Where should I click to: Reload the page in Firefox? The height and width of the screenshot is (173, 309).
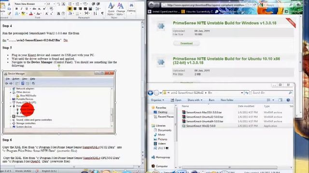click(x=254, y=5)
